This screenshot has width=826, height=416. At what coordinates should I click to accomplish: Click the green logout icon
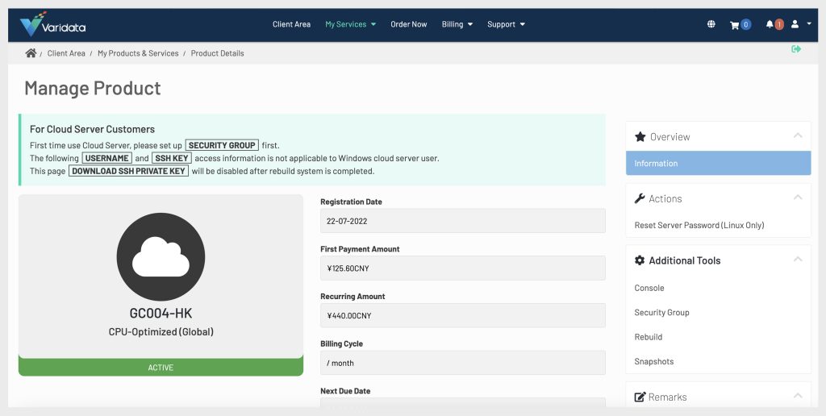[x=796, y=49]
